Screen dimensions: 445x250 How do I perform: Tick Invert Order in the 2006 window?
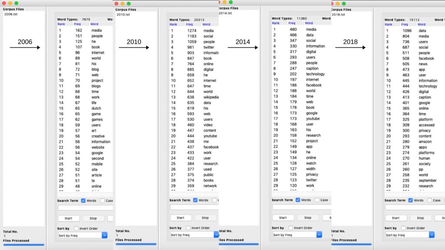76,228
